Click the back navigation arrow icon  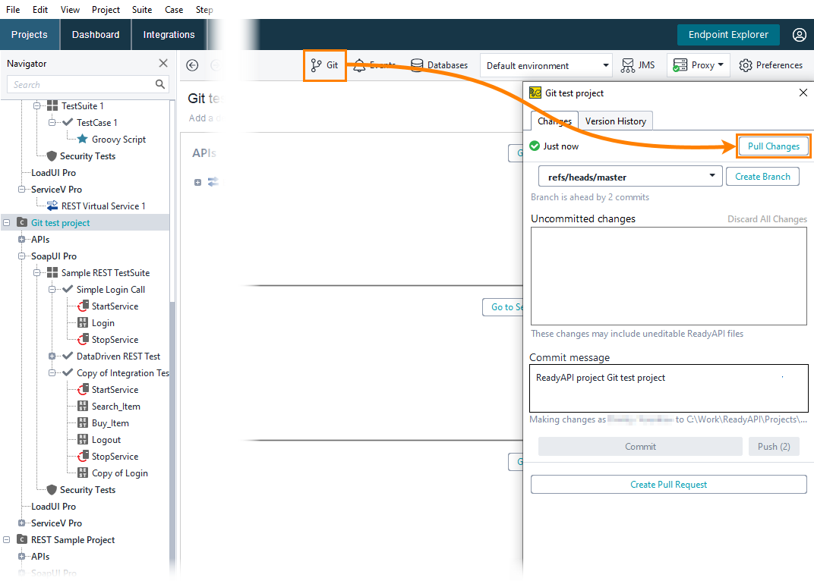tap(192, 65)
